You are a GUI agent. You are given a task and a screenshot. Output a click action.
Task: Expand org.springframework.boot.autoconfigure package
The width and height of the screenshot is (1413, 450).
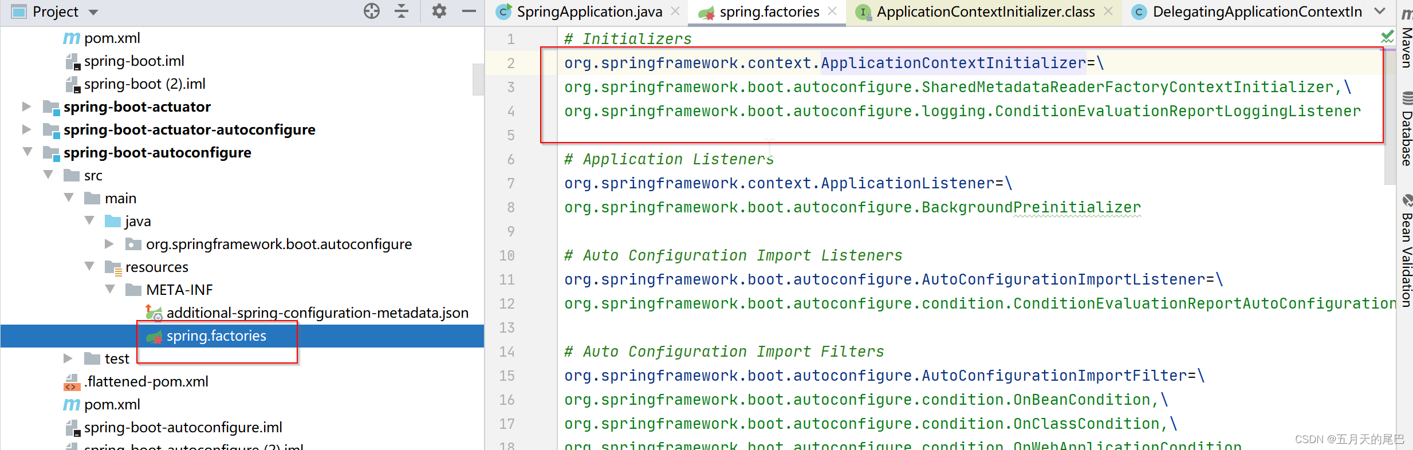click(x=109, y=244)
